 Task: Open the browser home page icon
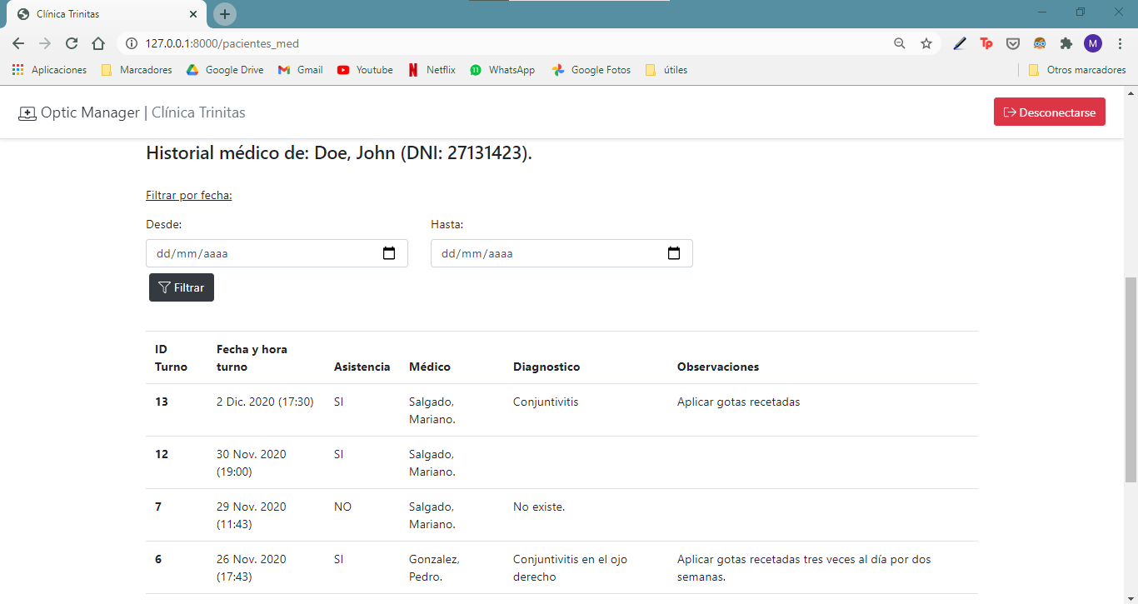click(98, 43)
